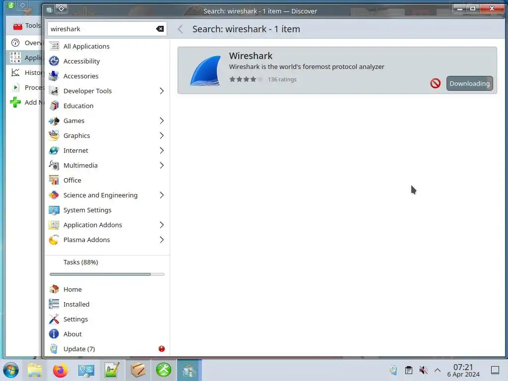508x381 pixels.
Task: Click the red update alert badge
Action: click(162, 349)
